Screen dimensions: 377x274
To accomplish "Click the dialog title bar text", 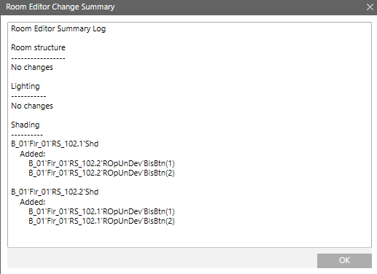I will pos(60,7).
